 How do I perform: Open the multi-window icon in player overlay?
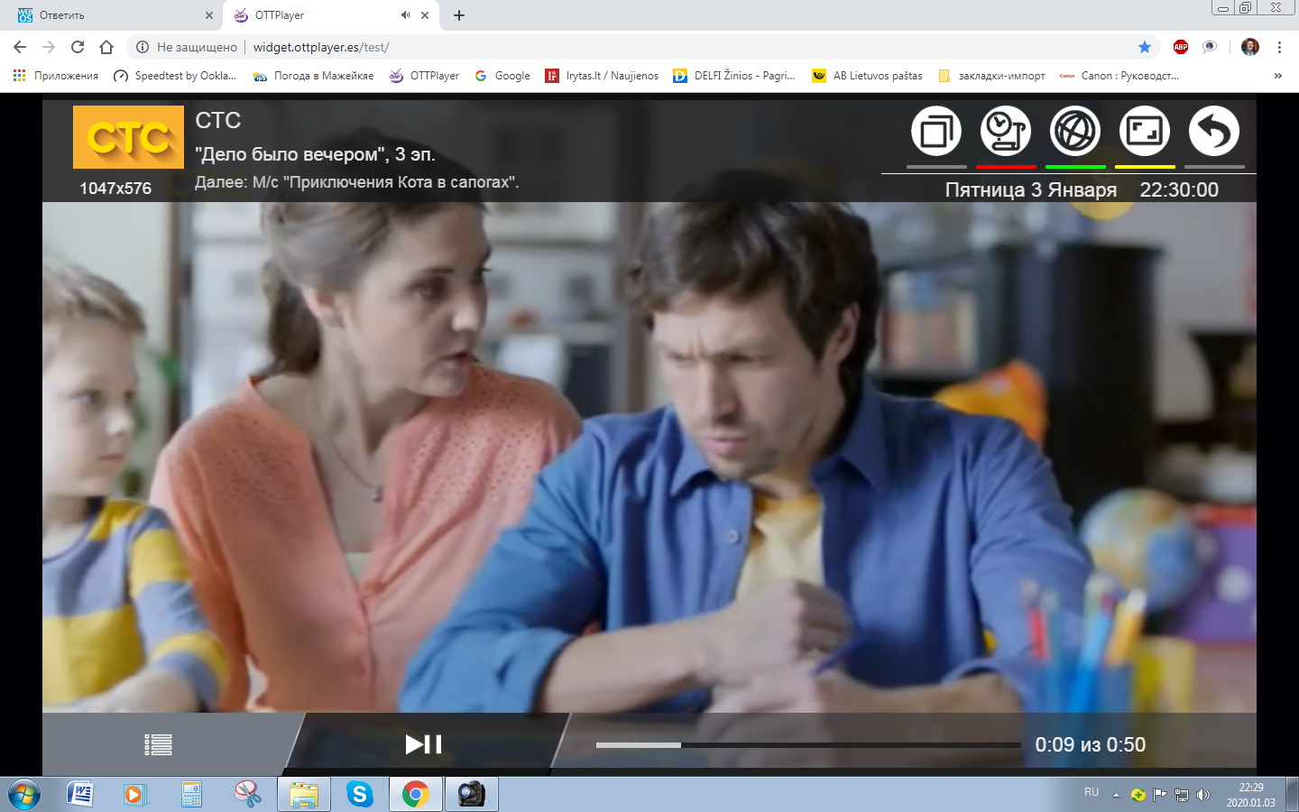pyautogui.click(x=936, y=132)
